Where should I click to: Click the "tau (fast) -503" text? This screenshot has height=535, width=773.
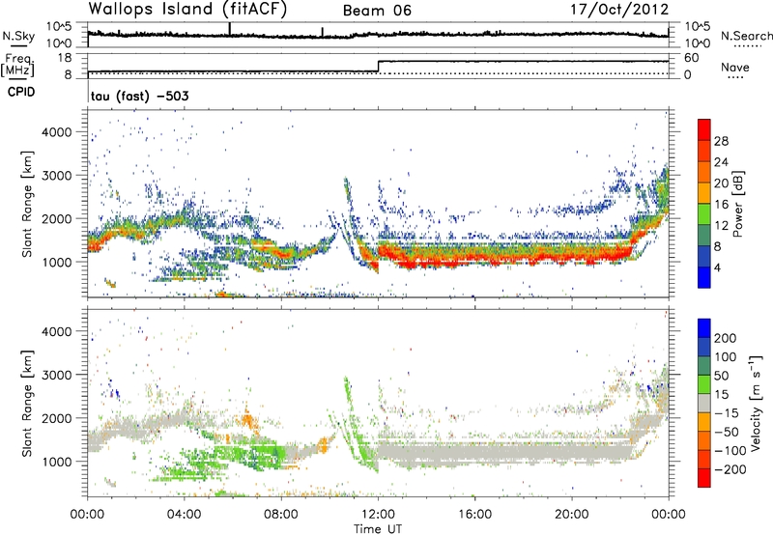point(140,96)
